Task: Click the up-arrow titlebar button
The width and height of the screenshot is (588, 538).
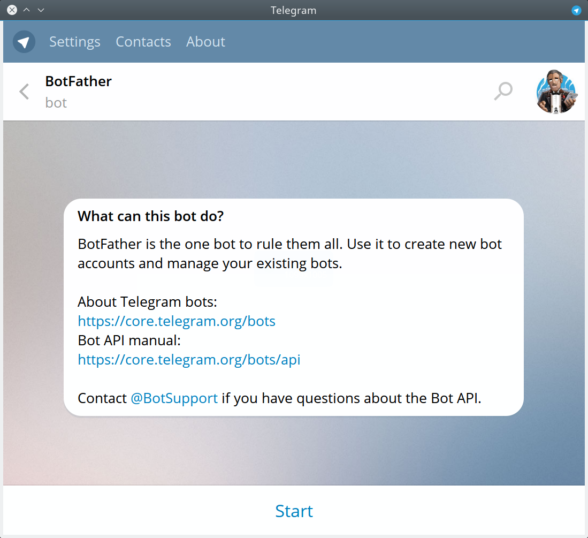Action: click(27, 10)
